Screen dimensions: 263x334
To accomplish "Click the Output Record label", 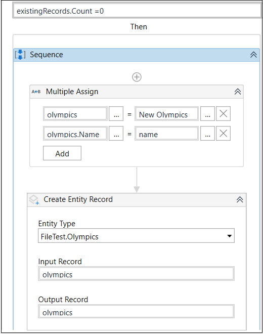I will 63,300.
